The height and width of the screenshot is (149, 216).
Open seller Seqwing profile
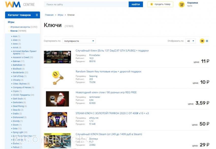[93, 76]
